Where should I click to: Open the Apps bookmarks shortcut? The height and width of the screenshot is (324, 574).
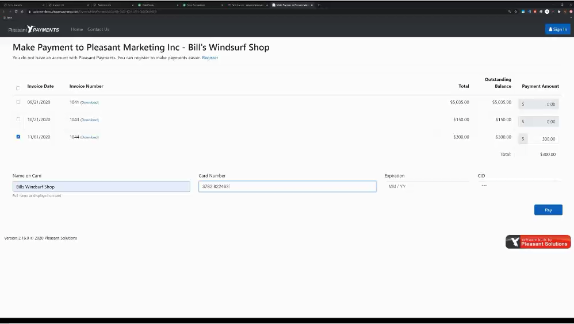pos(8,18)
